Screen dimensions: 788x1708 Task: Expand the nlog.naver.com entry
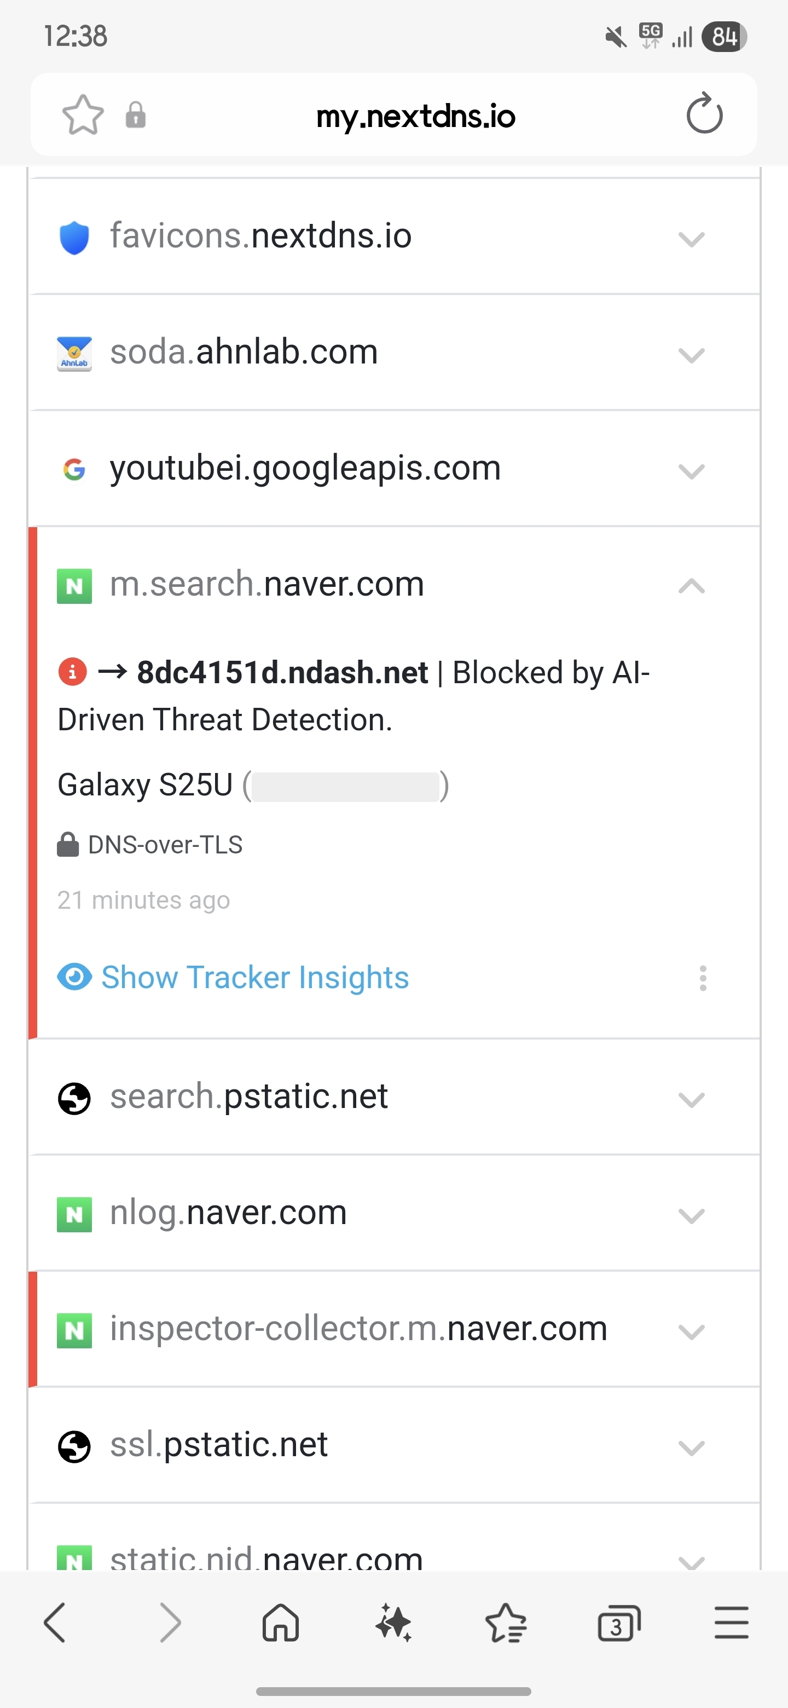coord(691,1215)
